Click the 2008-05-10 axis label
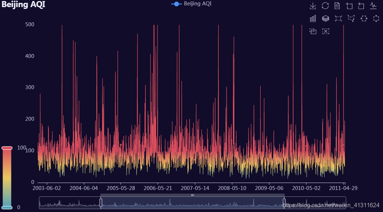Viewport: 383px width, 212px height. click(x=232, y=188)
